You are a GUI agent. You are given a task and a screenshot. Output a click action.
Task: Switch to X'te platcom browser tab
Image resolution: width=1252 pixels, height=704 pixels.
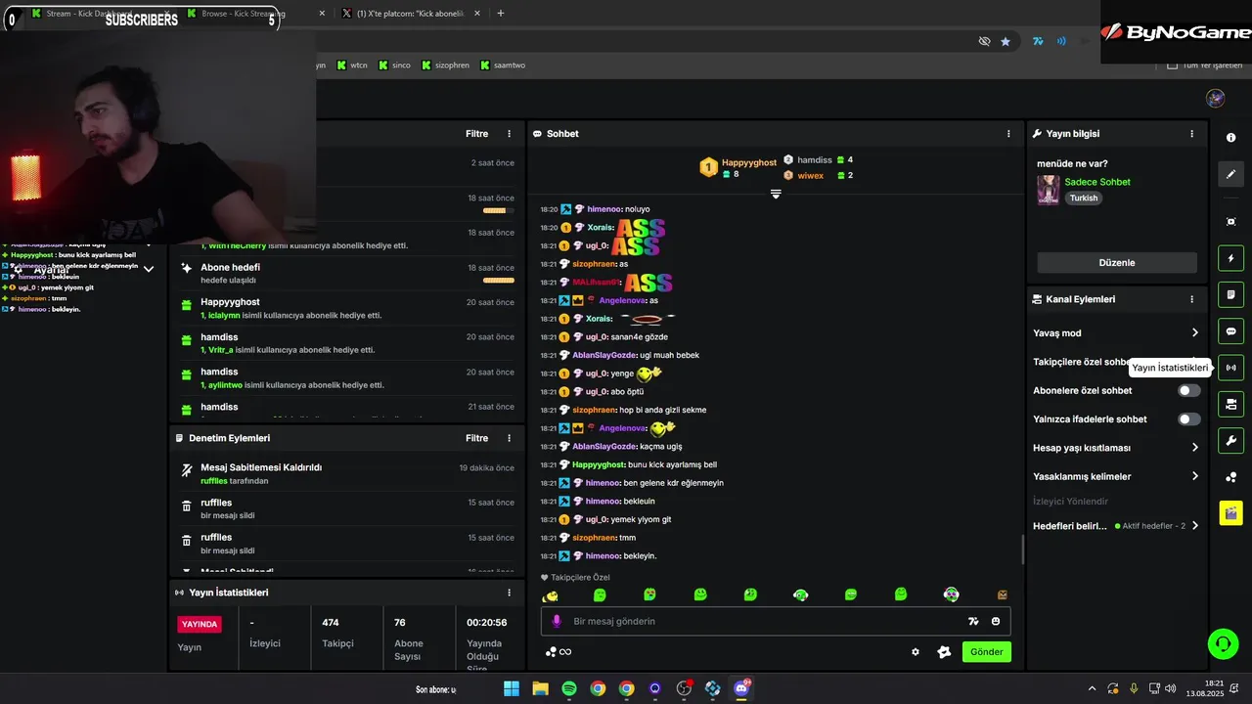point(410,14)
